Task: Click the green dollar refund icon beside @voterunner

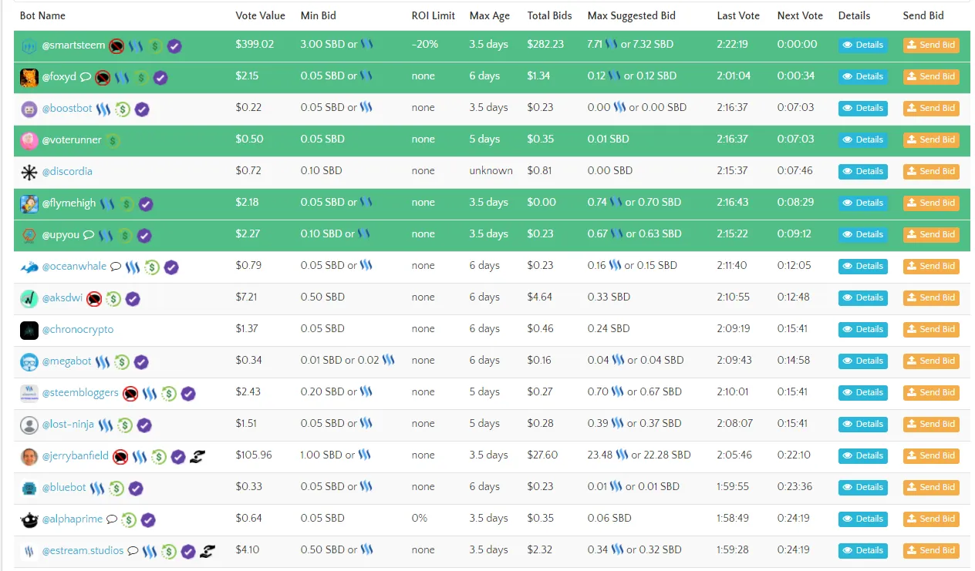Action: point(113,140)
